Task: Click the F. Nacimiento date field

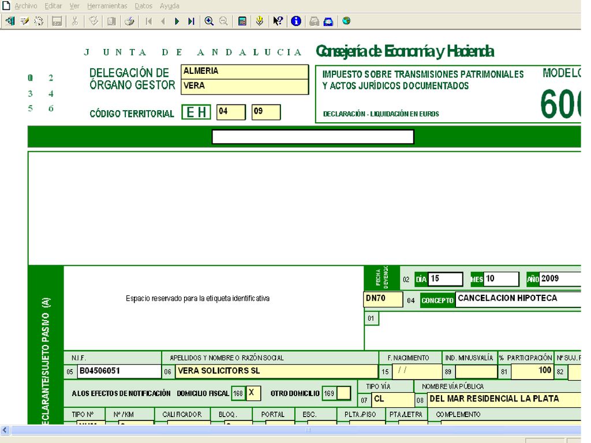Action: [417, 371]
